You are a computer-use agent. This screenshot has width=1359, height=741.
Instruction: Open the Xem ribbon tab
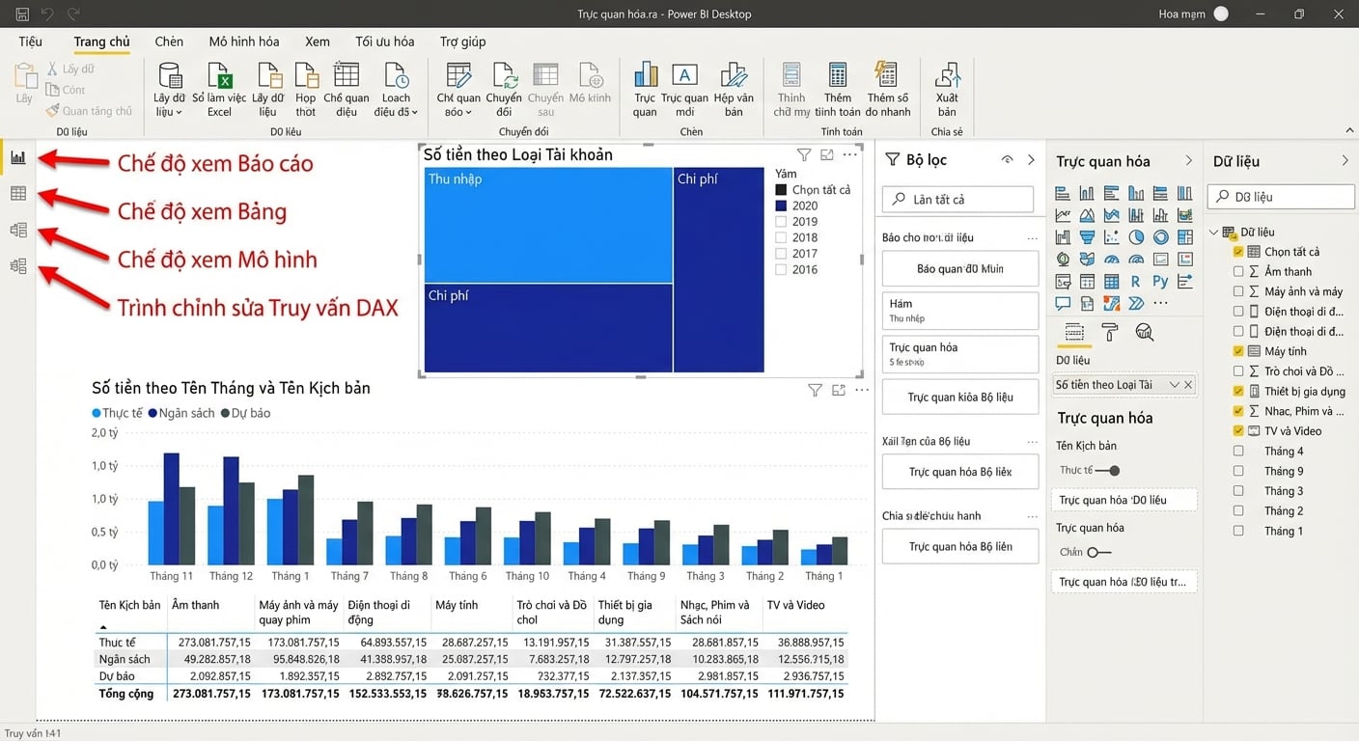click(x=318, y=41)
